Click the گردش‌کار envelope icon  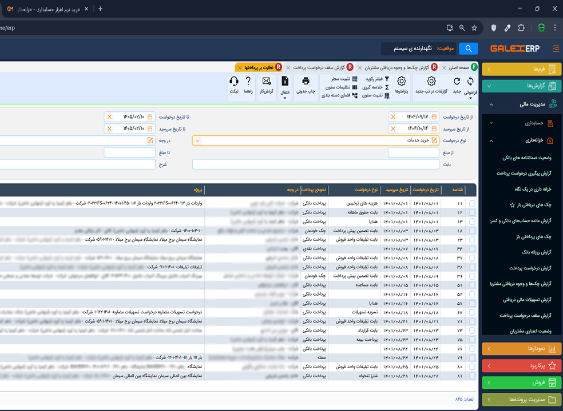(267, 81)
